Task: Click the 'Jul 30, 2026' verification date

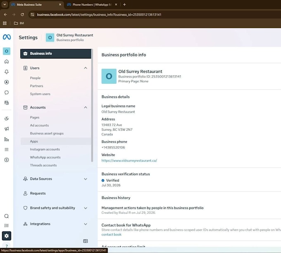Action: coord(111,185)
